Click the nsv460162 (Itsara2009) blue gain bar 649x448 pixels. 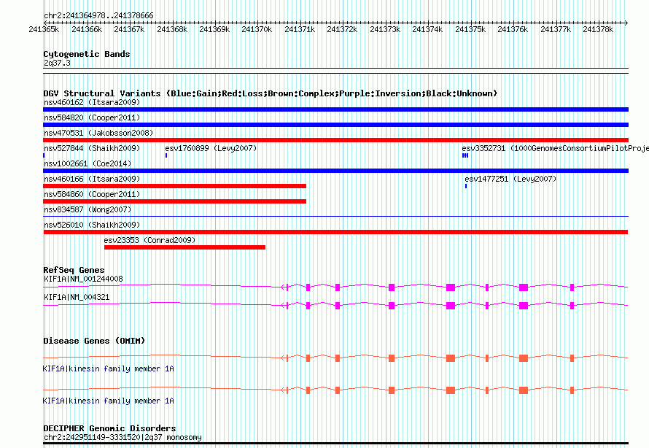pos(335,109)
